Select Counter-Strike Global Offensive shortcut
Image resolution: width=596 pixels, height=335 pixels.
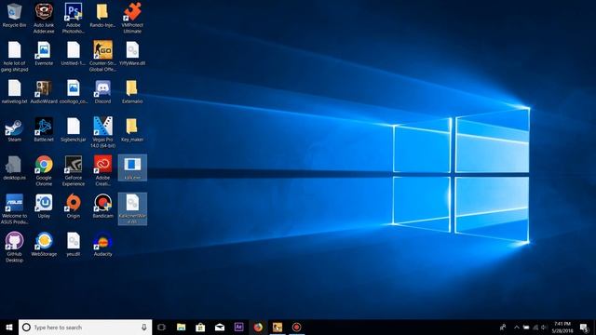coord(102,56)
